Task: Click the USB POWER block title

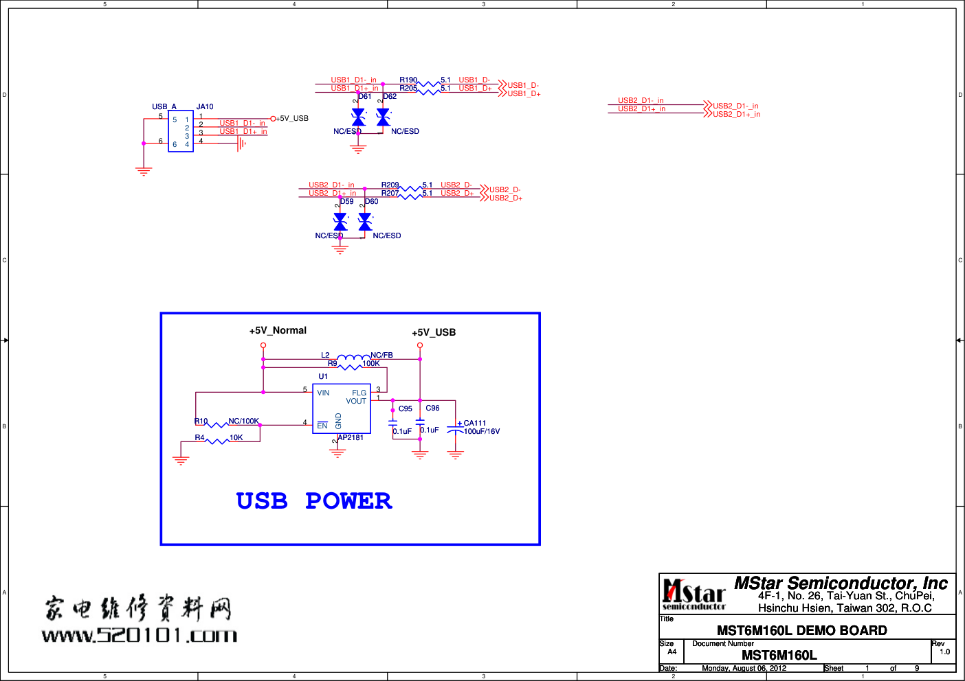Action: [x=314, y=501]
